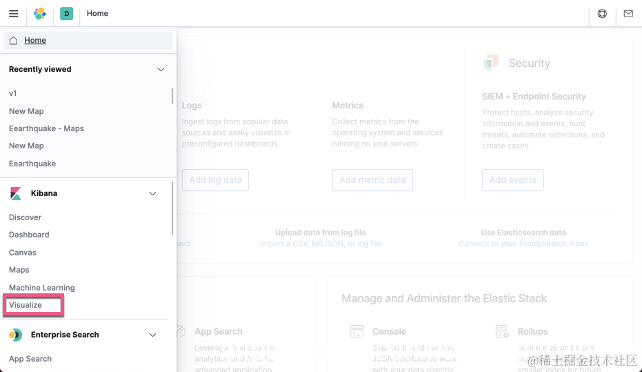This screenshot has height=372, width=642.
Task: Open the green D space avatar
Action: (66, 14)
